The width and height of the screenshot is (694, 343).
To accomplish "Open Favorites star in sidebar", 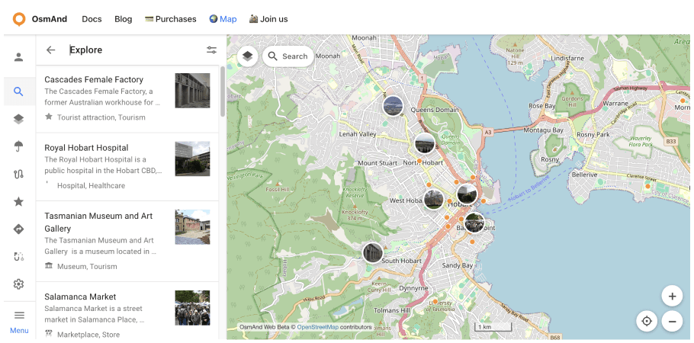I will click(x=19, y=201).
